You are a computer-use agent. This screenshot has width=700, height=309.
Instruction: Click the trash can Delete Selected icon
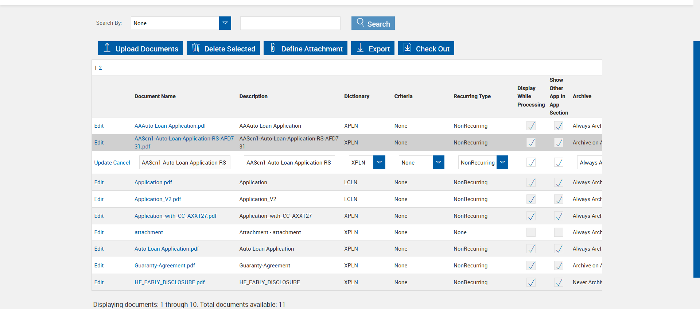(x=196, y=48)
